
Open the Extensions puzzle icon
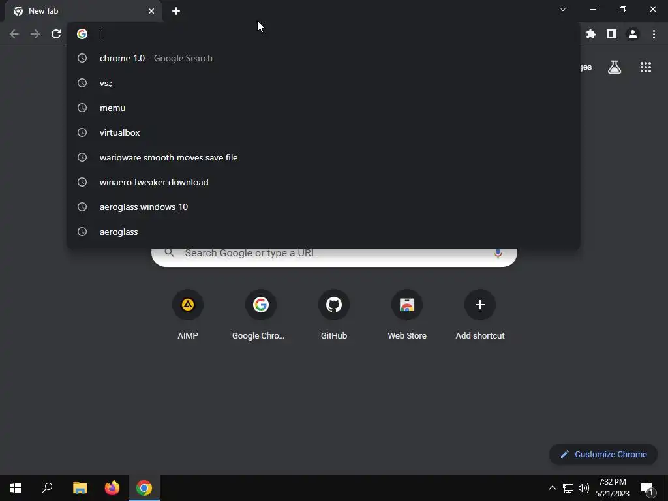pos(591,34)
